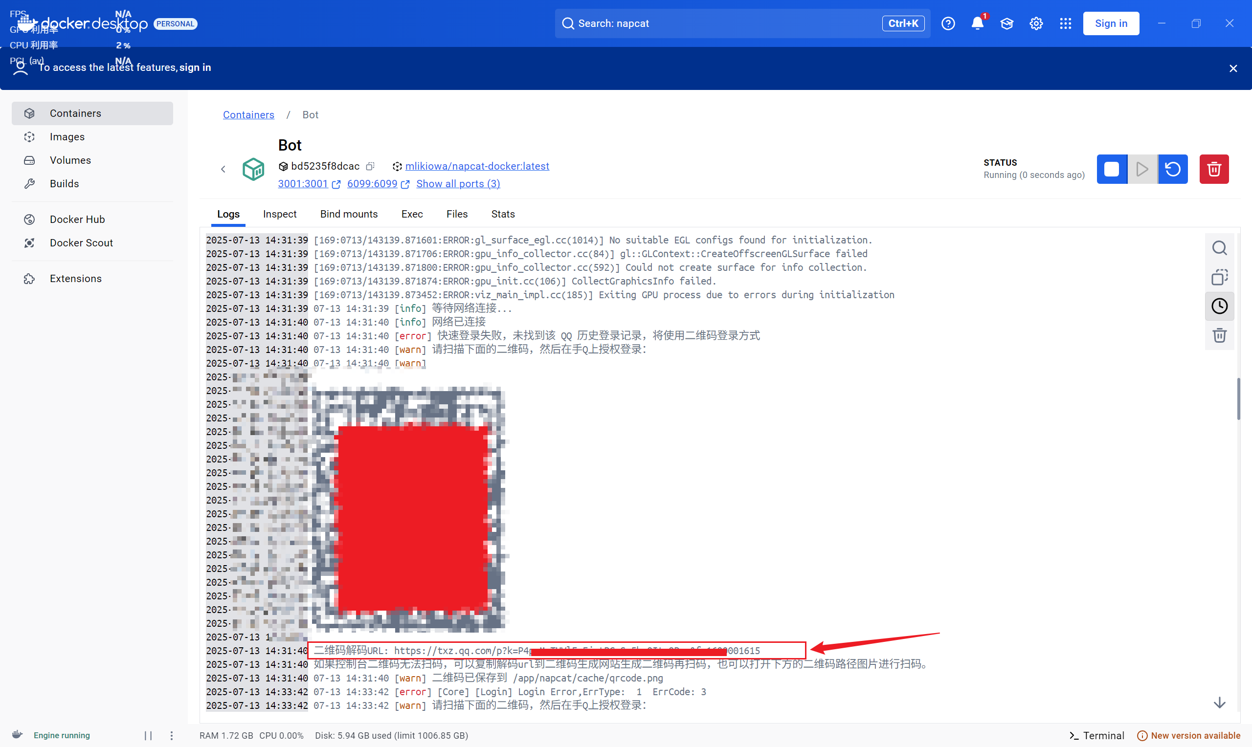1252x747 pixels.
Task: Search within the container logs
Action: click(1219, 248)
